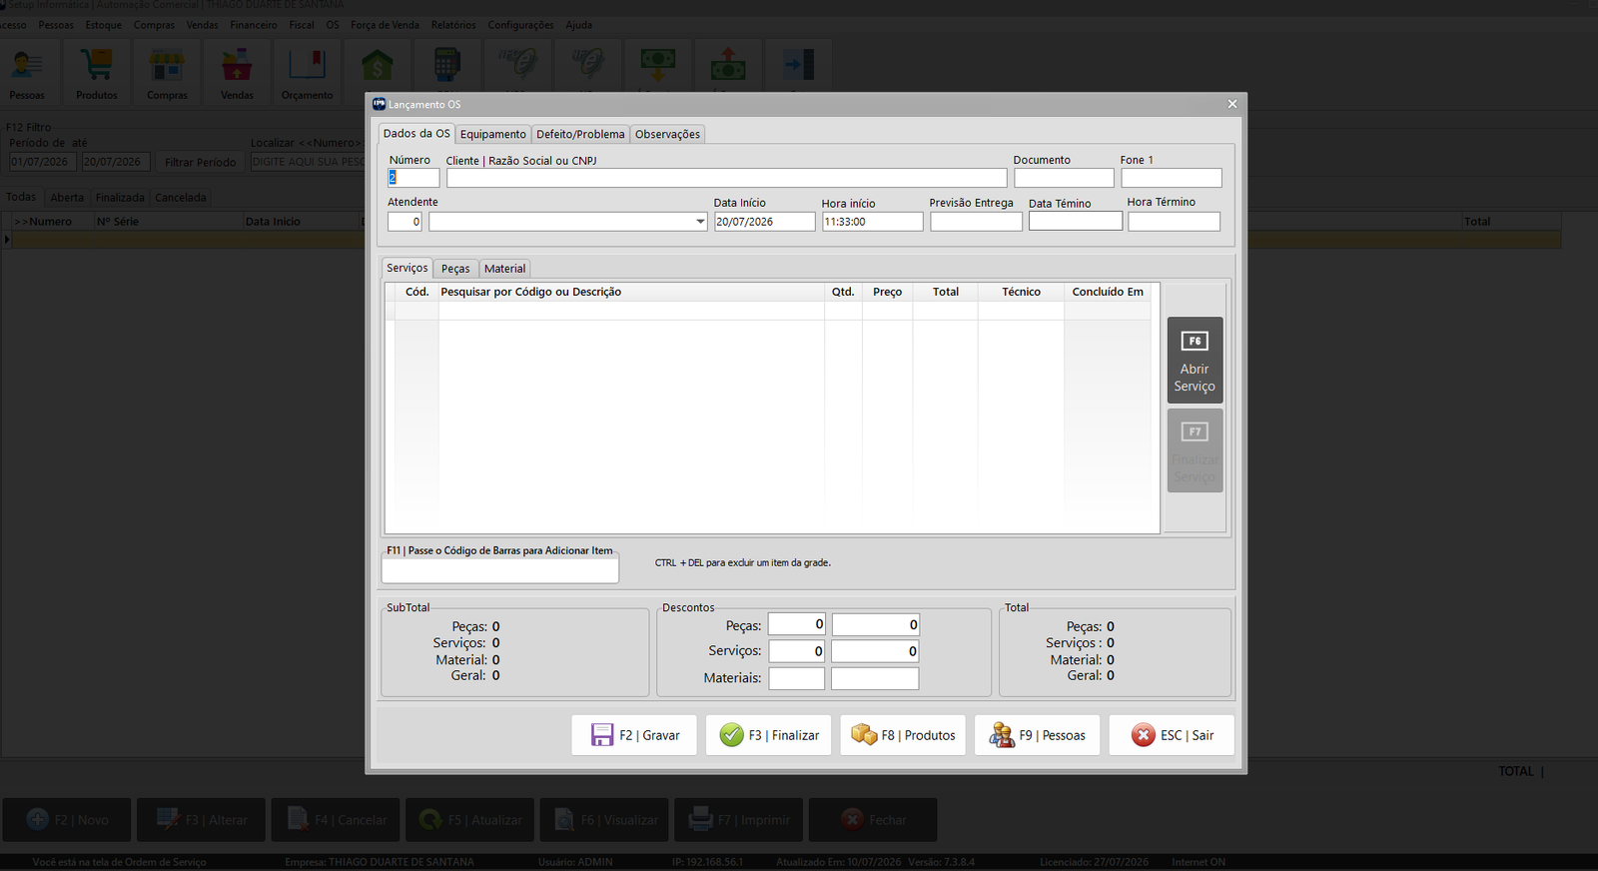
Task: Click the Previsão Entrega field
Action: pos(976,222)
